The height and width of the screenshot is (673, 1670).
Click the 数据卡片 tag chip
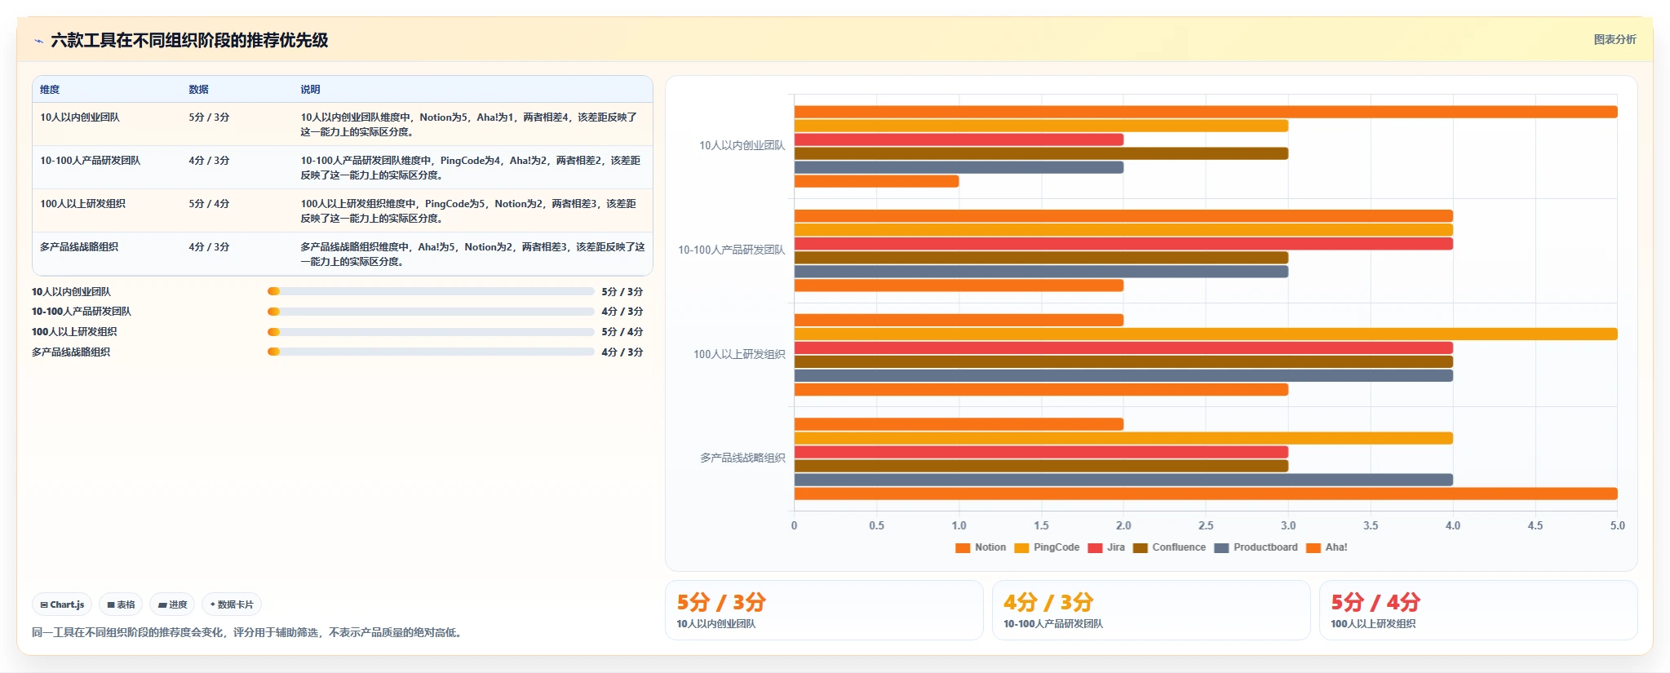click(x=232, y=604)
